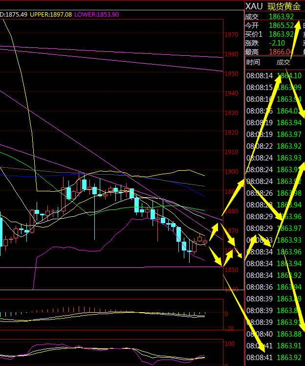This screenshot has width=305, height=366.
Task: Click the 成交 column header in tick list
Action: [x=283, y=62]
